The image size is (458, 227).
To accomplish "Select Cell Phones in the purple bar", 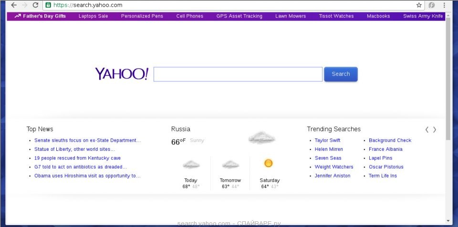I will tap(189, 16).
